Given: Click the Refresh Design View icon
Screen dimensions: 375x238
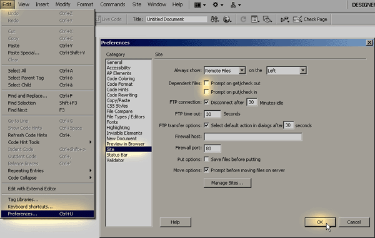Looking at the screenshot, I should 243,19.
